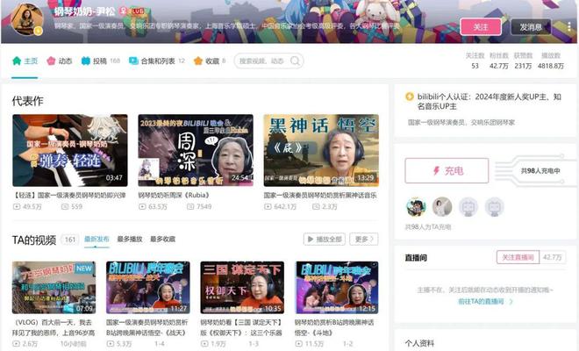Select the 最新发布 sort tab

pos(96,239)
